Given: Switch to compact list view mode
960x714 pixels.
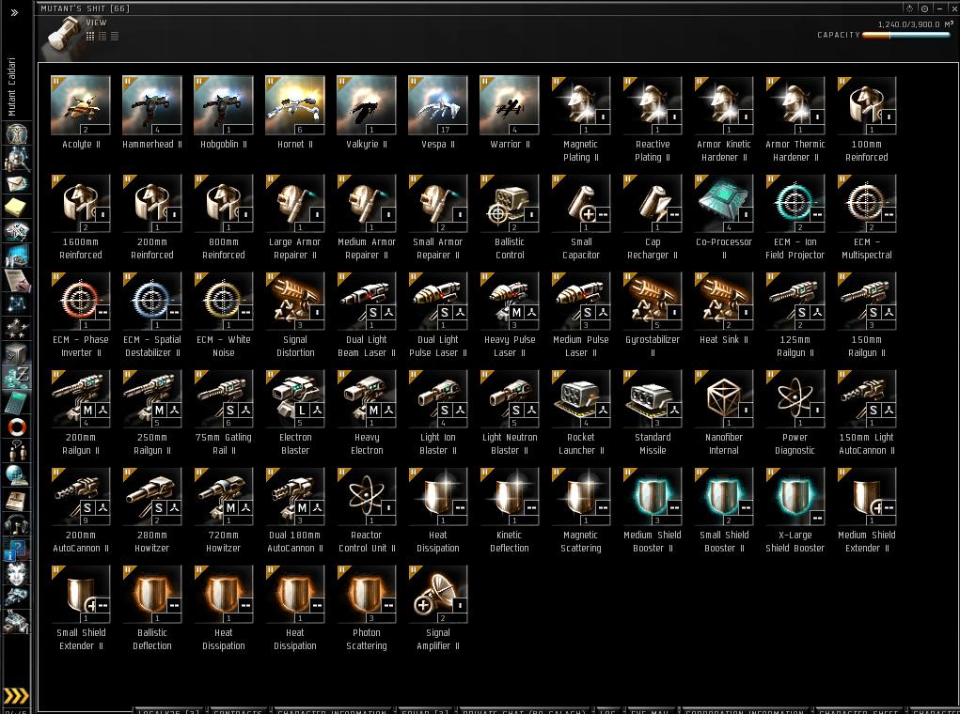Looking at the screenshot, I should [x=115, y=36].
